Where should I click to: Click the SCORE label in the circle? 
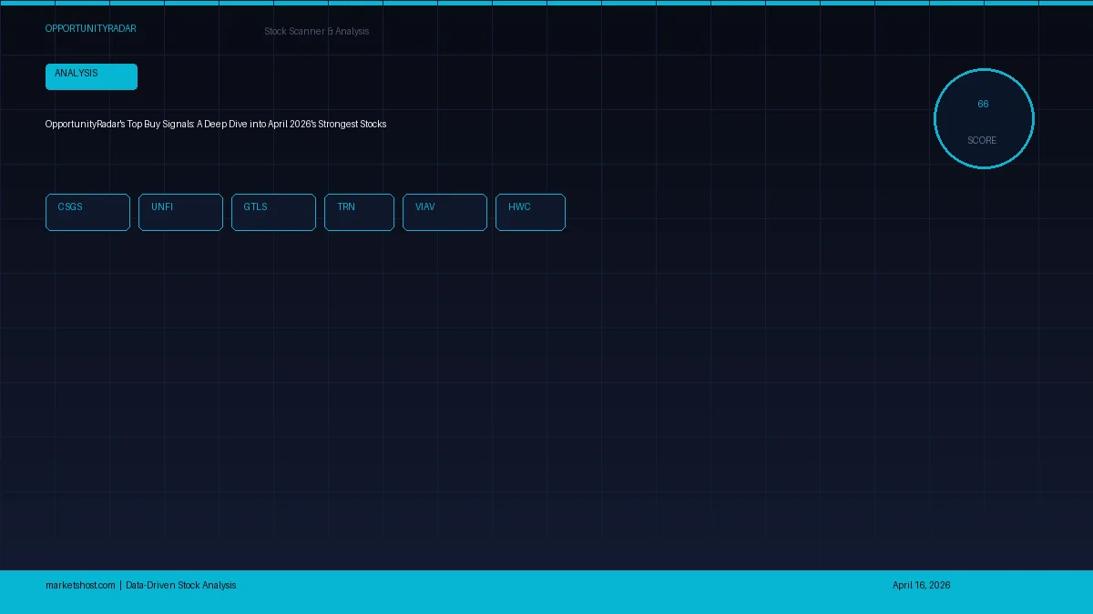coord(982,141)
